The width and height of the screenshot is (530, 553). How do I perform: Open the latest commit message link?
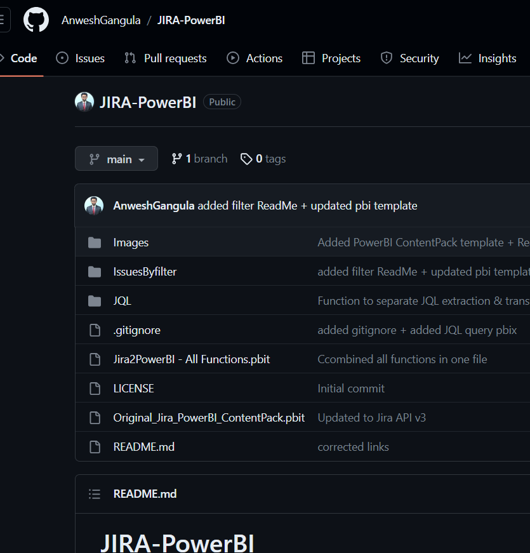tap(307, 206)
